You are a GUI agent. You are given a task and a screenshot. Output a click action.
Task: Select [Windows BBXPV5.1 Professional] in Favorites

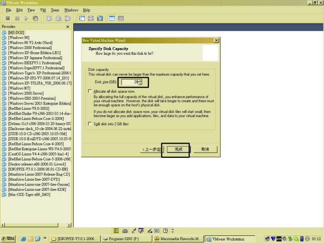(x=34, y=63)
